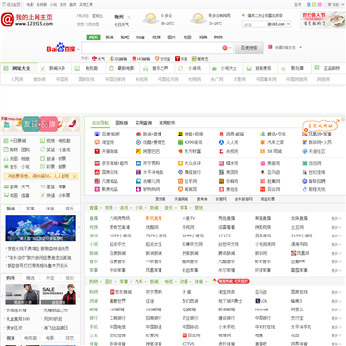The image size is (346, 346).
Task: Open the mermaid news carousel image
Action: click(x=40, y=228)
